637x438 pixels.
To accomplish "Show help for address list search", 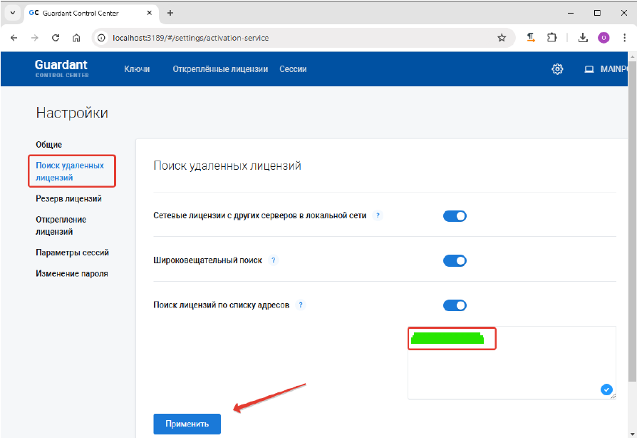I will (301, 305).
